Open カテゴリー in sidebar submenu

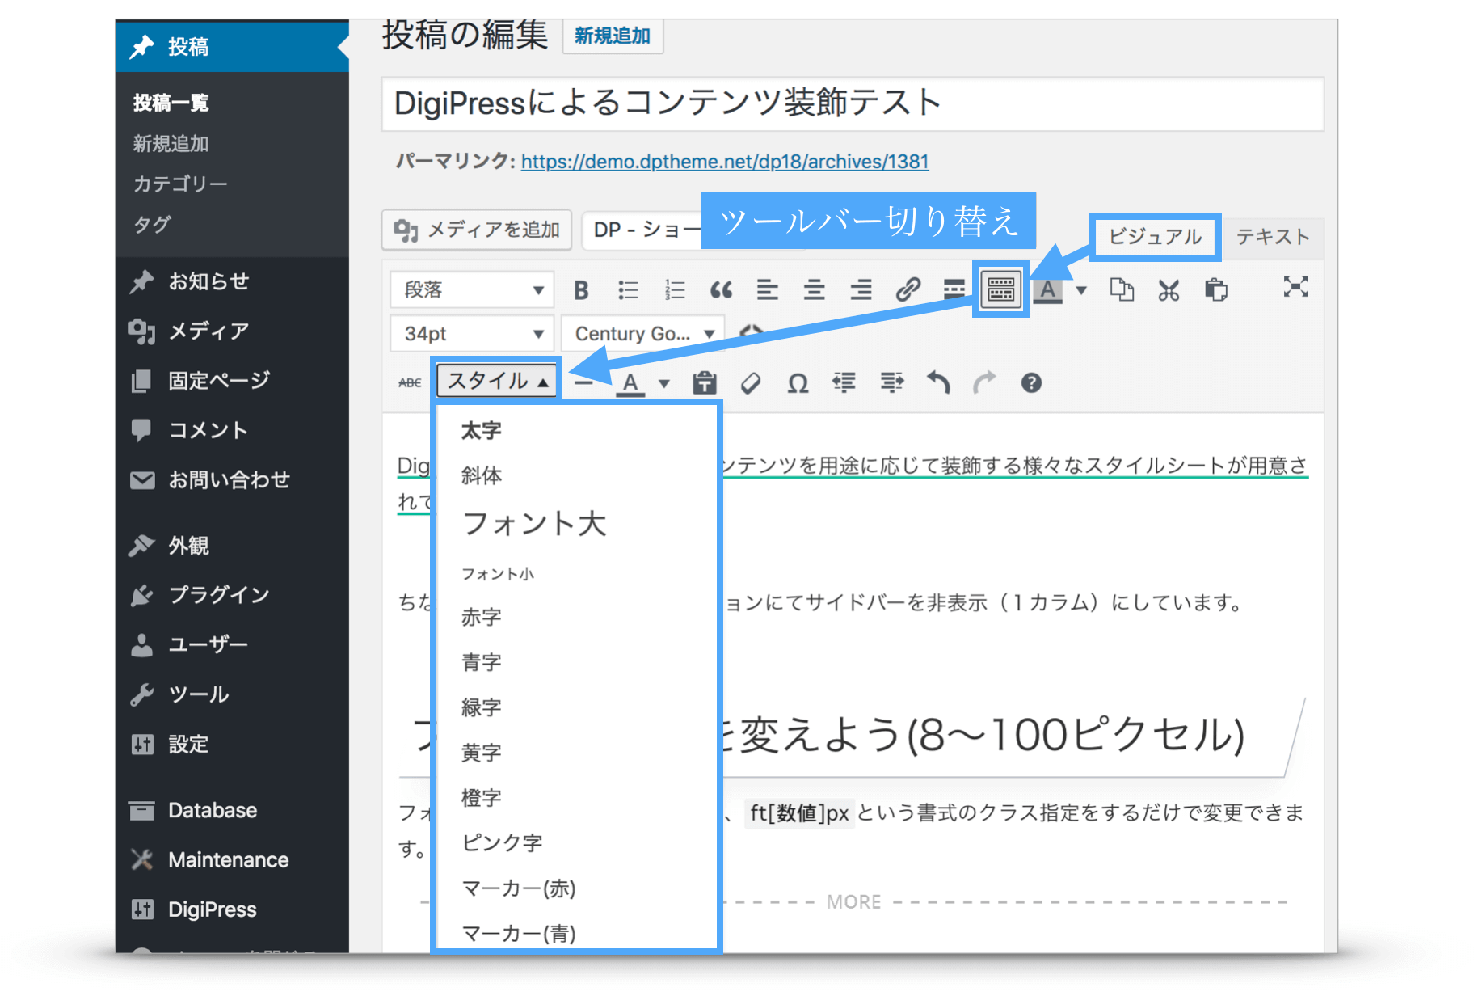180,184
